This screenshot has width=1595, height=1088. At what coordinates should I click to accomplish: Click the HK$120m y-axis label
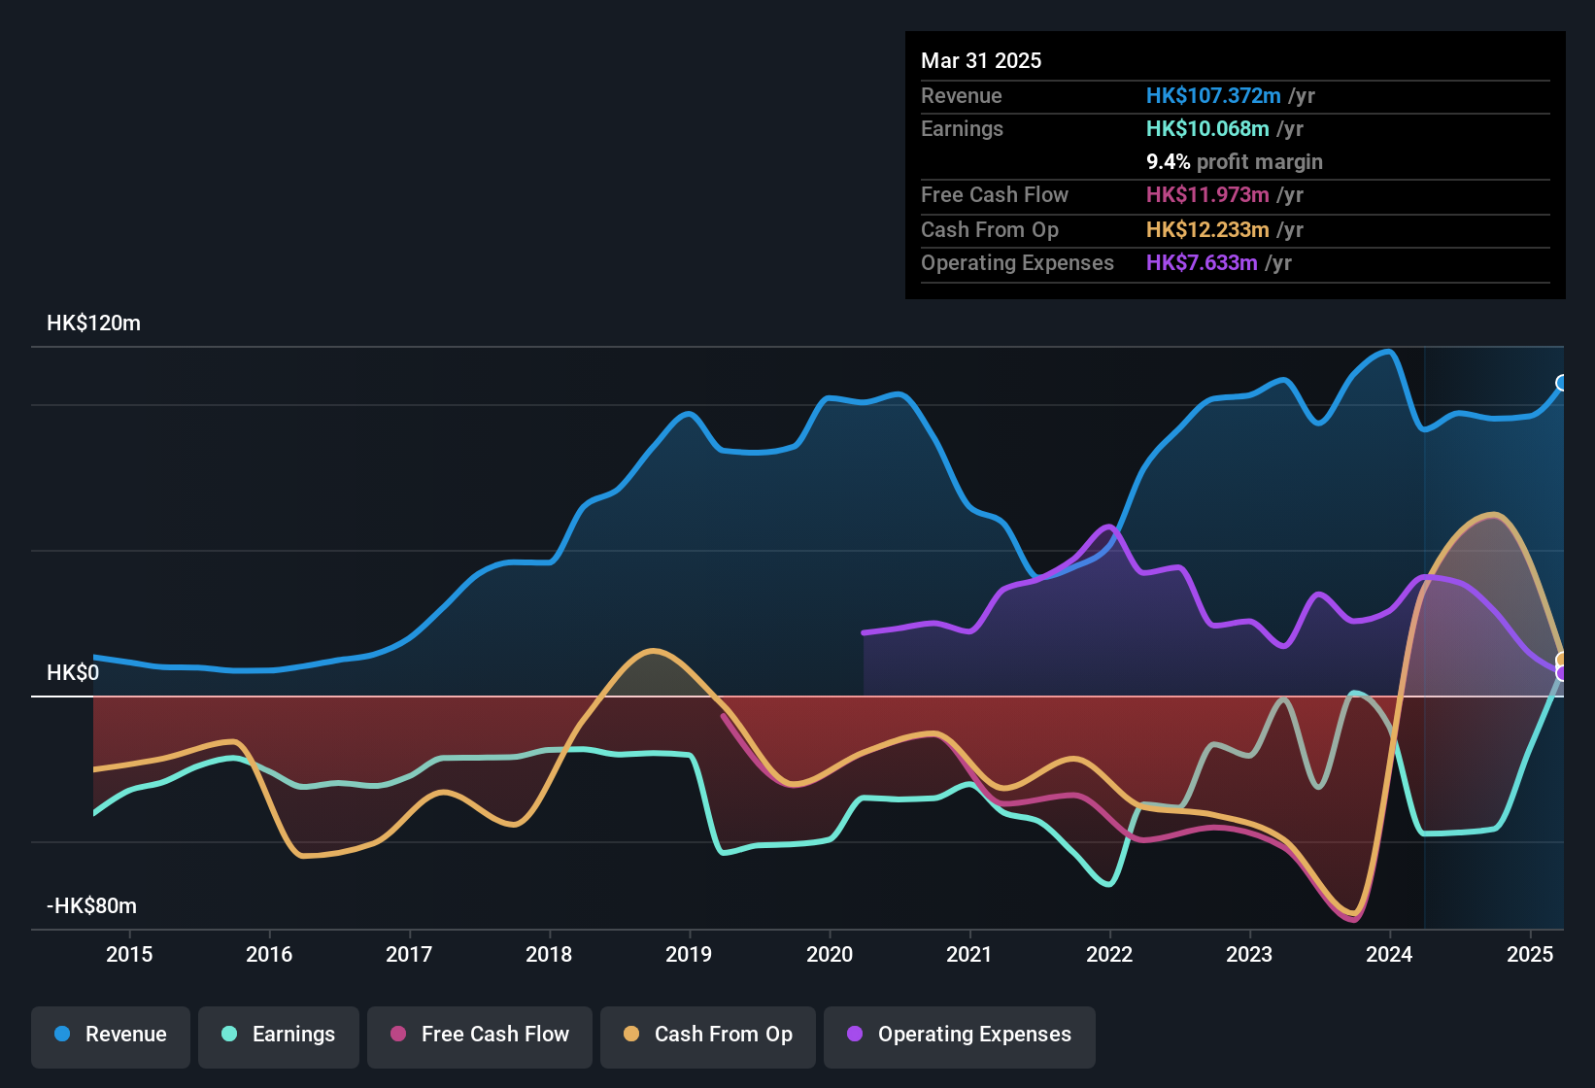point(93,323)
